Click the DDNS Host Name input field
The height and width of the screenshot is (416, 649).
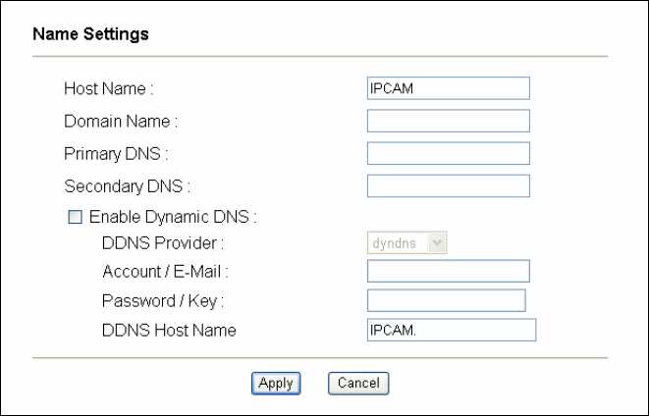[x=451, y=330]
